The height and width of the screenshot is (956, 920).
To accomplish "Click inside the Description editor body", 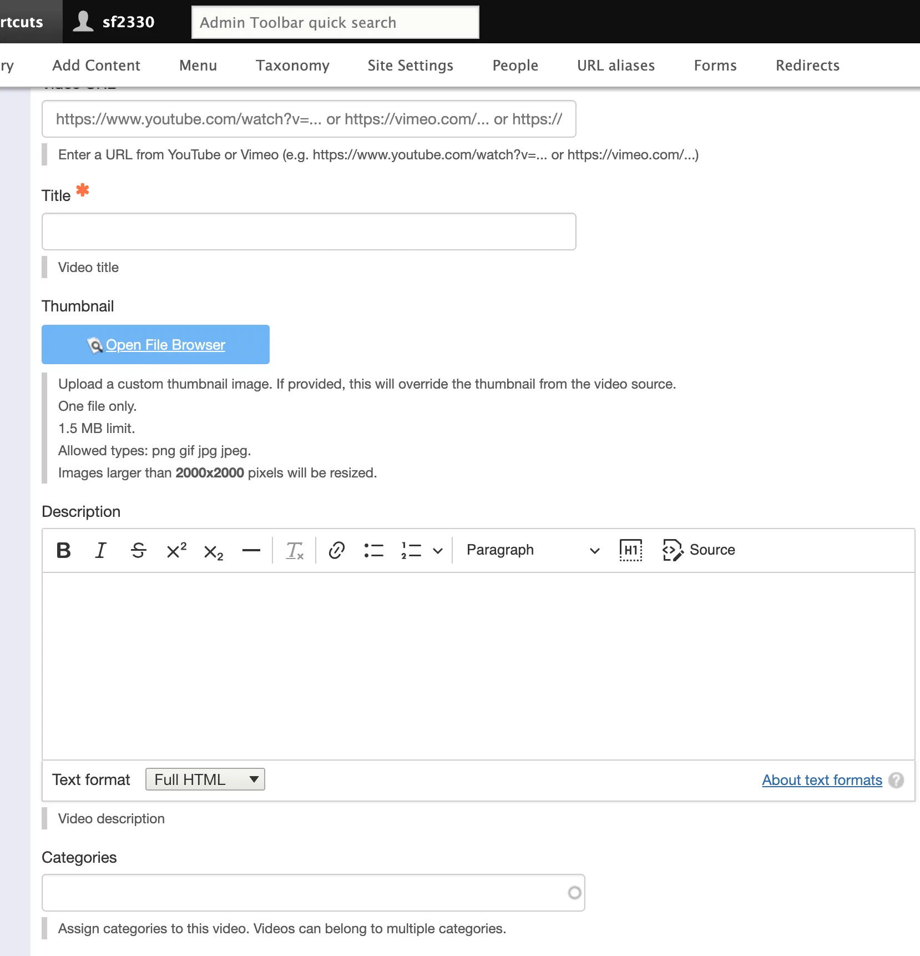I will point(478,666).
